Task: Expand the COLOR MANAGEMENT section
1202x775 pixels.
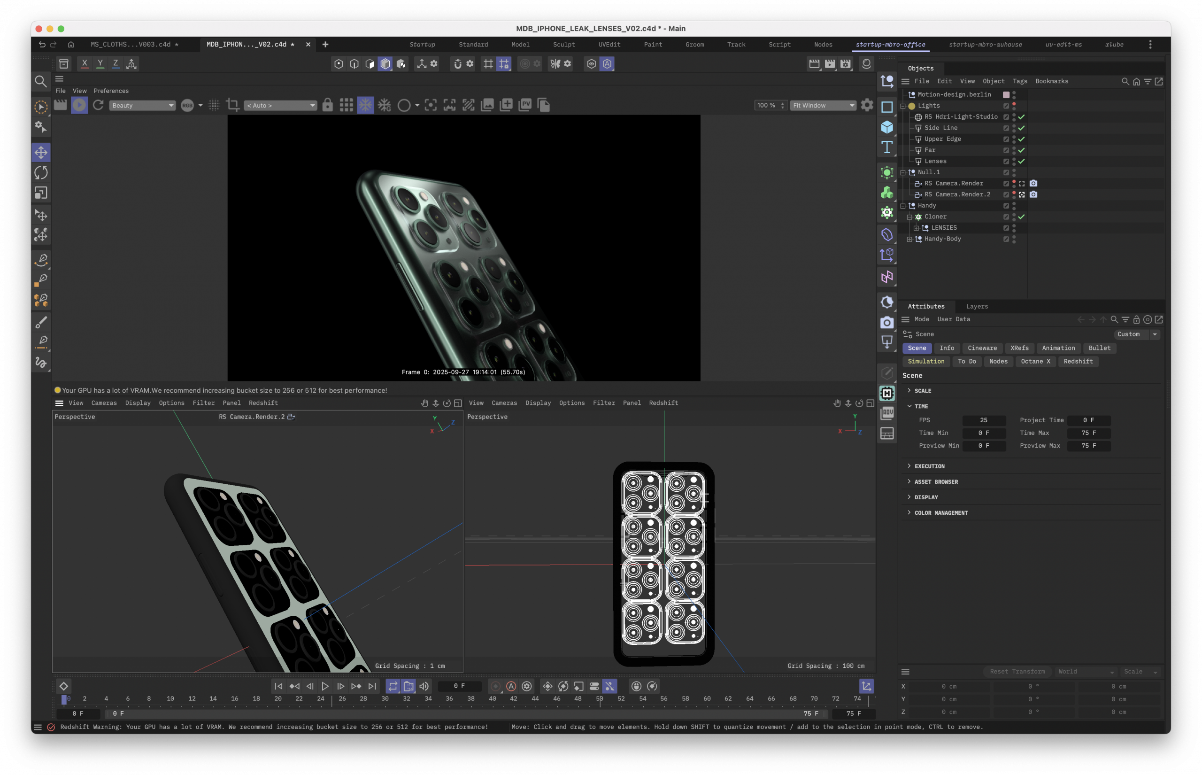Action: [x=940, y=513]
